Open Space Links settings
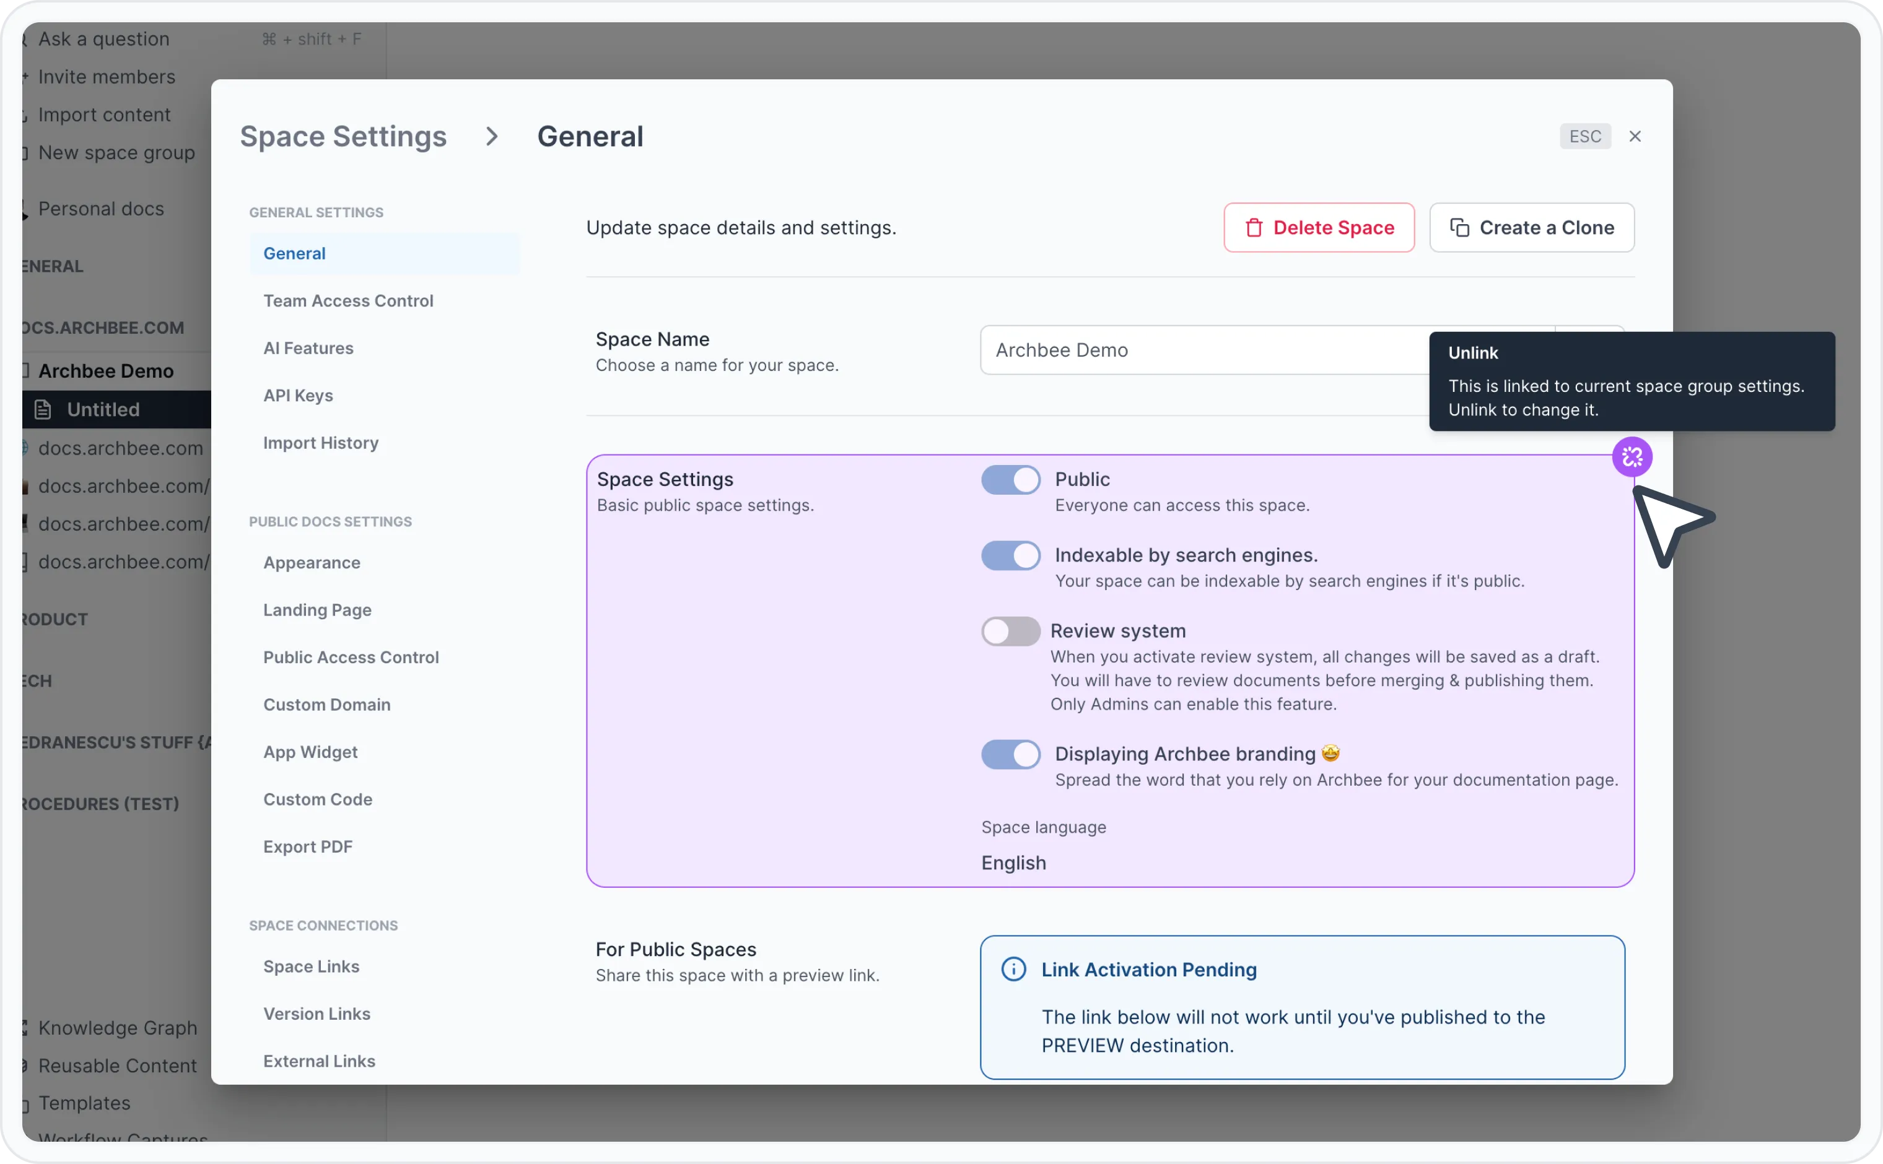Screen dimensions: 1883x1164 pos(311,966)
